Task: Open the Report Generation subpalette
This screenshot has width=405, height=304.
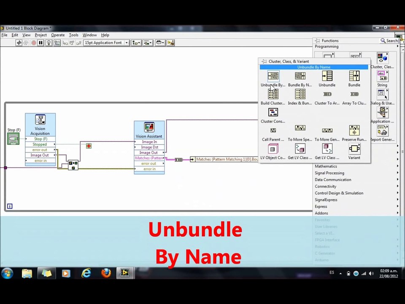Action: [382, 130]
